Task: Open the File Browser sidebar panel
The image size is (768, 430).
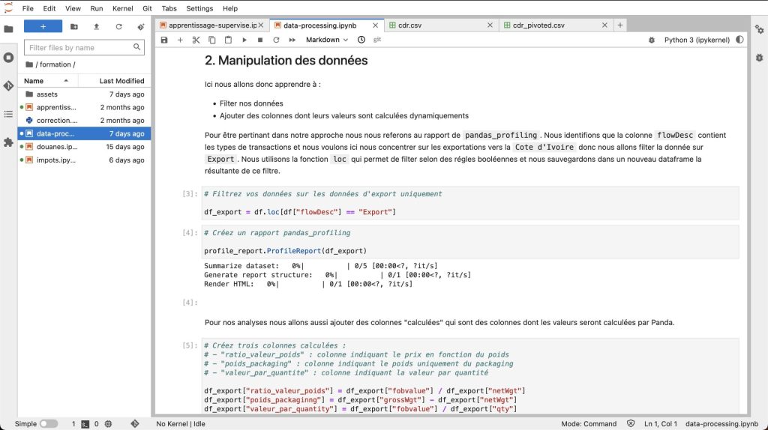Action: click(x=8, y=29)
